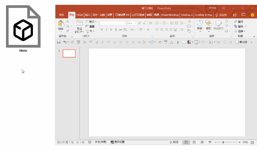Click the Arrange objects icon
The height and width of the screenshot is (150, 257).
(208, 23)
